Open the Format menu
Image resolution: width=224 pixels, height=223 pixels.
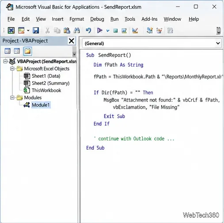tap(77, 19)
